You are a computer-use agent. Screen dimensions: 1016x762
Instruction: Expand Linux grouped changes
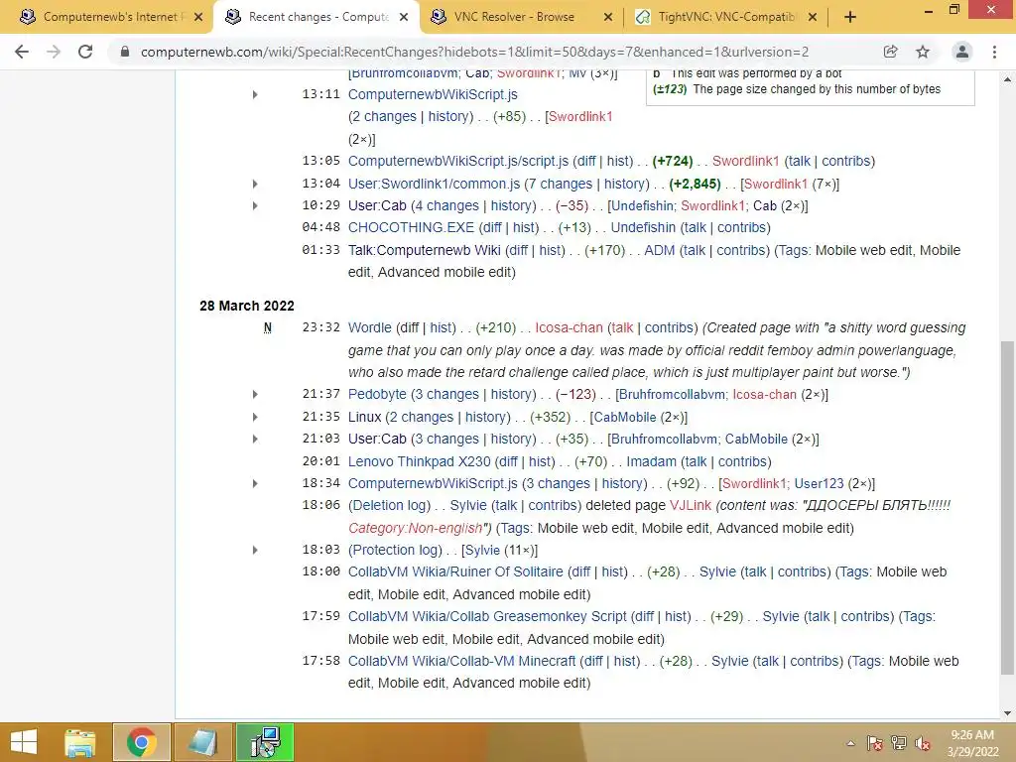point(255,418)
